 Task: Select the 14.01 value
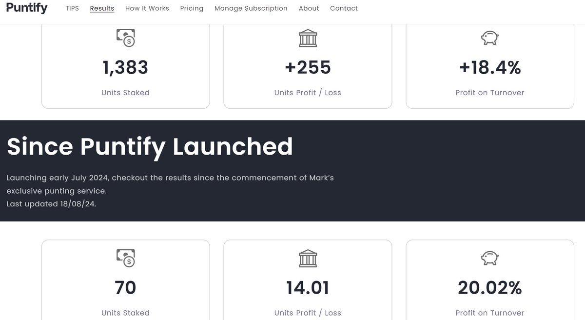[x=308, y=288]
